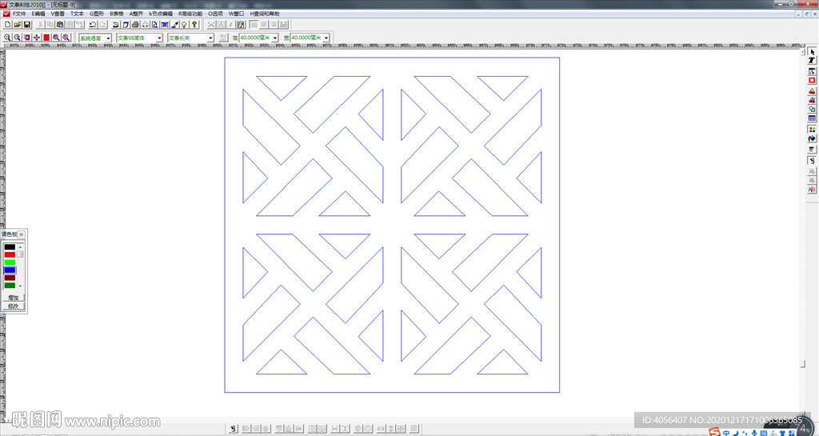Screen dimensions: 819x436
Task: Click the Save (floppy disk) icon
Action: (26, 25)
